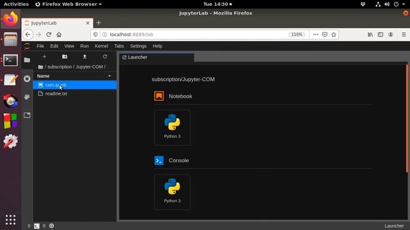Open the File Browser sidebar panel
Screen dimensions: 410x230
tap(27, 60)
